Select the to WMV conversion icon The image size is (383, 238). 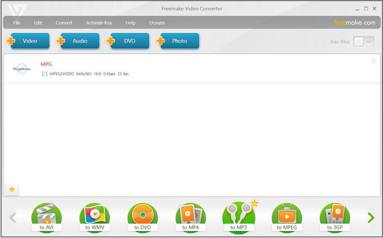coord(95,217)
